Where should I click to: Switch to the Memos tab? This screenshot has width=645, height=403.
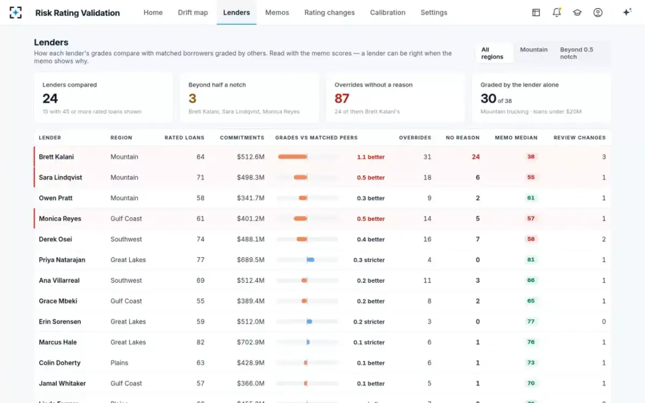pyautogui.click(x=277, y=12)
